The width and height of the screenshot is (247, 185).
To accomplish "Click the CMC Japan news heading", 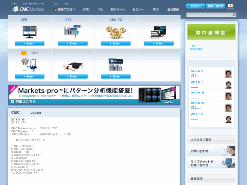I will point(26,112).
